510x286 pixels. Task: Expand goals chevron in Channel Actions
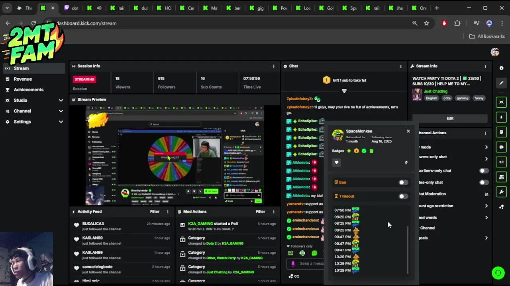point(486,238)
